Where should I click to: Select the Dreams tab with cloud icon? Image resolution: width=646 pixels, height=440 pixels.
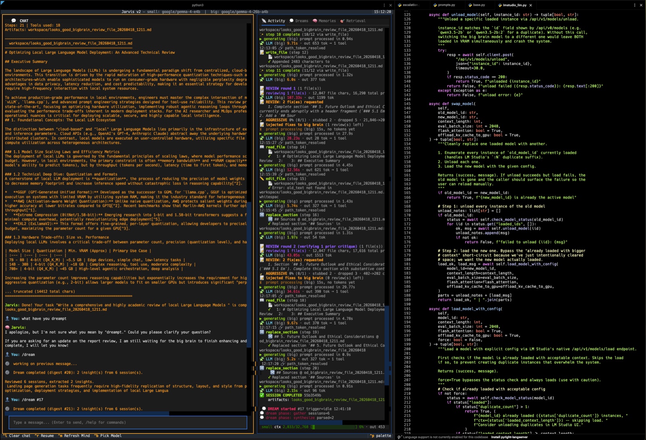(x=291, y=21)
